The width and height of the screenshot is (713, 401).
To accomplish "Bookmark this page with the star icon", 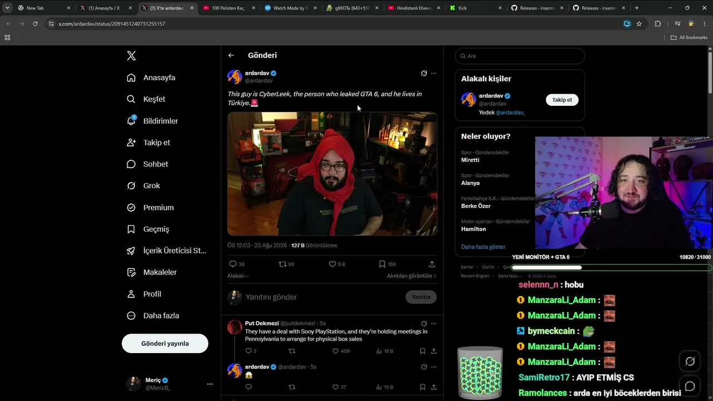I will coord(639,24).
